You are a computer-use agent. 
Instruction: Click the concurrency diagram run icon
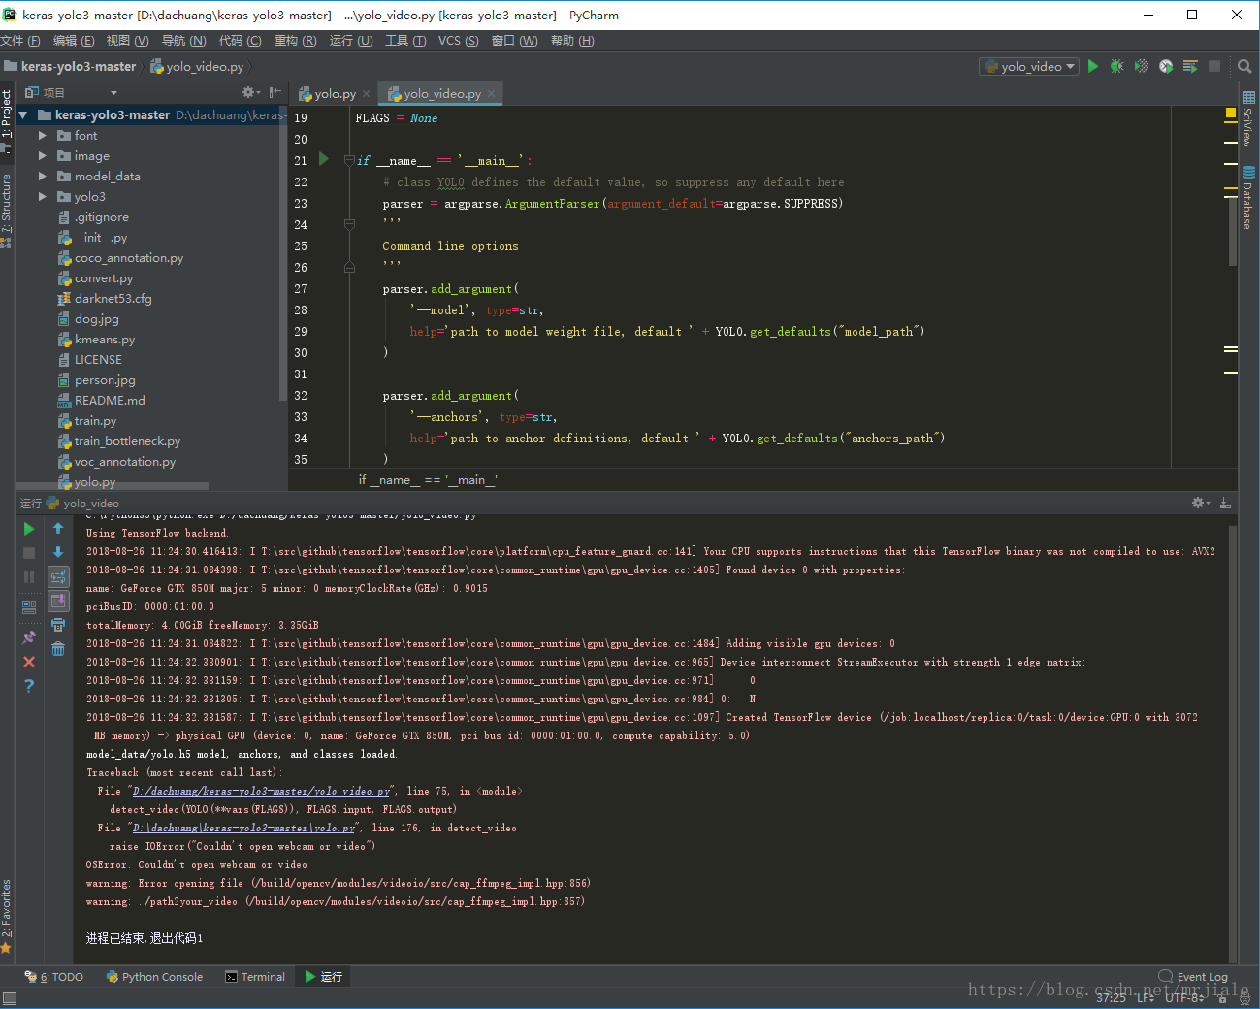click(x=1190, y=66)
